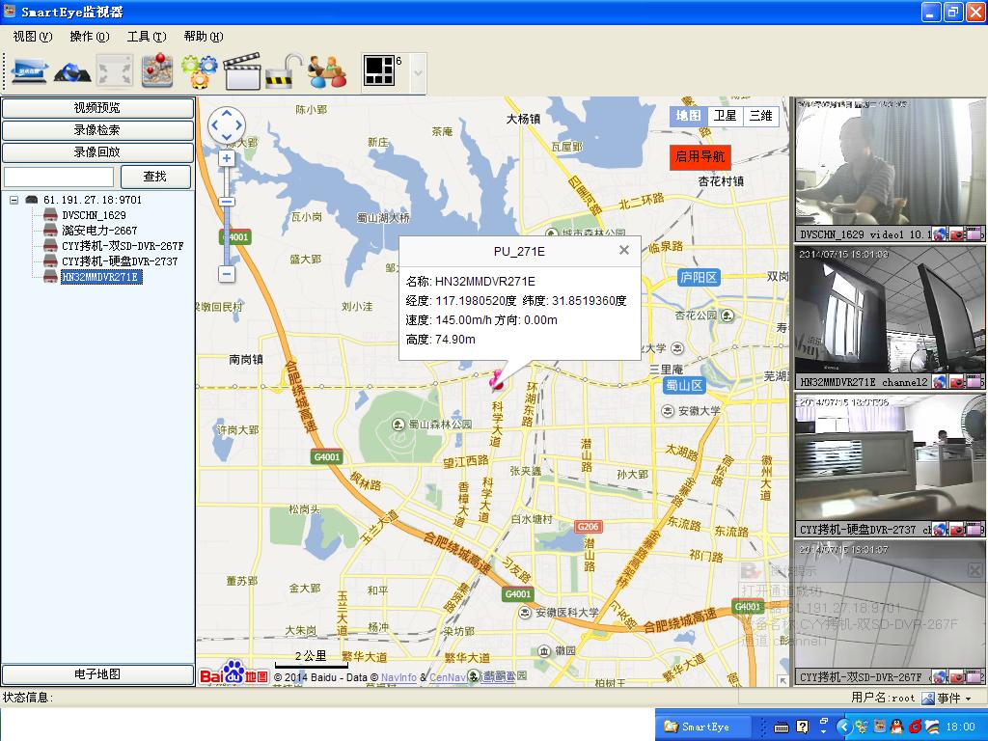Open the electronic map toolbar icon
This screenshot has width=988, height=741.
(157, 70)
